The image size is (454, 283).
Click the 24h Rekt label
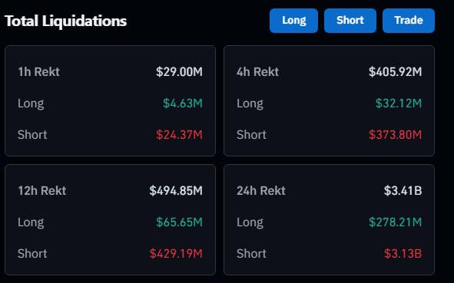(x=261, y=190)
